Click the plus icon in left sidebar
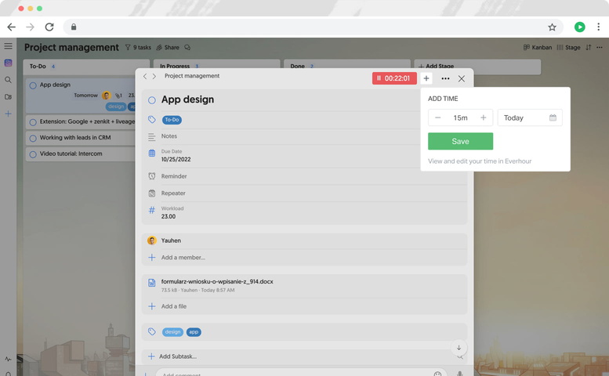The height and width of the screenshot is (376, 609). pos(8,114)
